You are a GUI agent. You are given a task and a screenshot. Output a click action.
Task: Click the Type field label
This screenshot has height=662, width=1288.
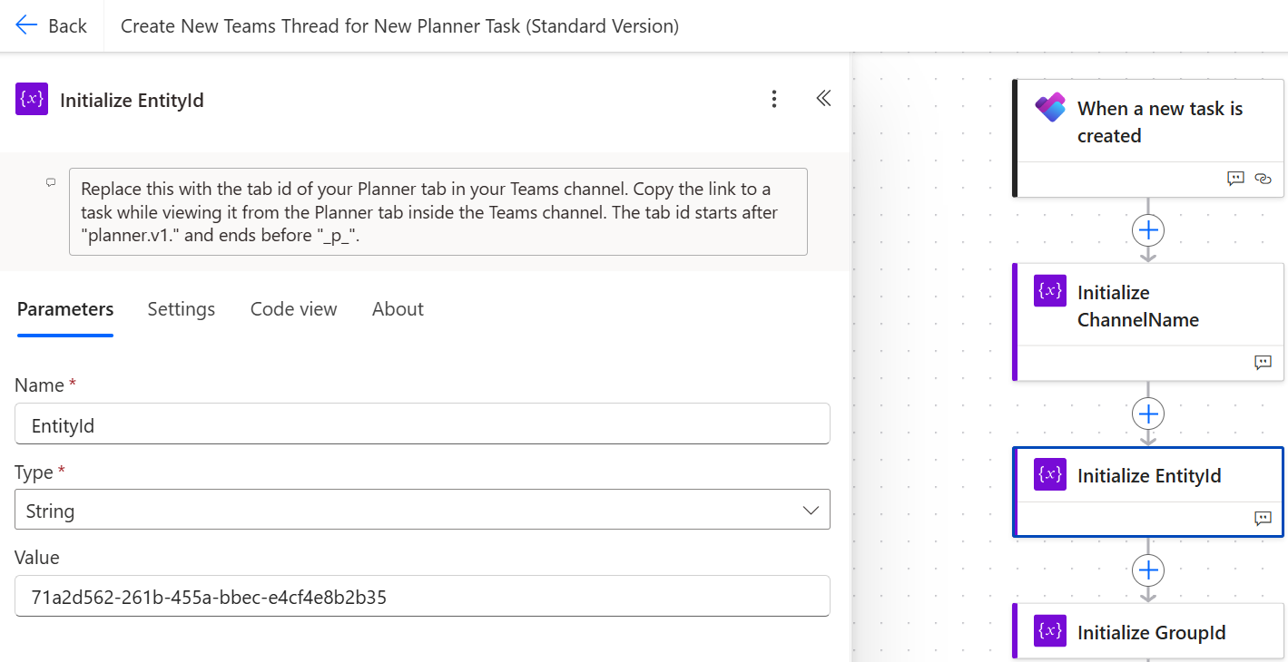tap(34, 472)
